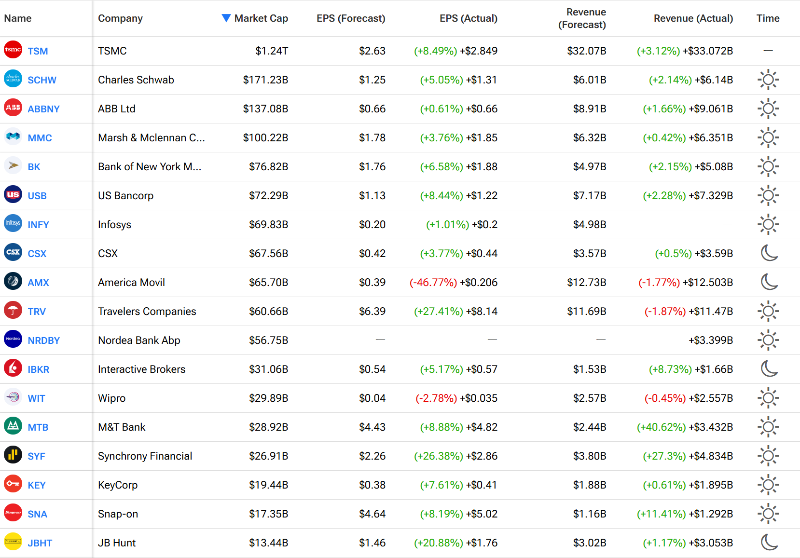Open the TSM ticker link
This screenshot has width=800, height=558.
[38, 51]
